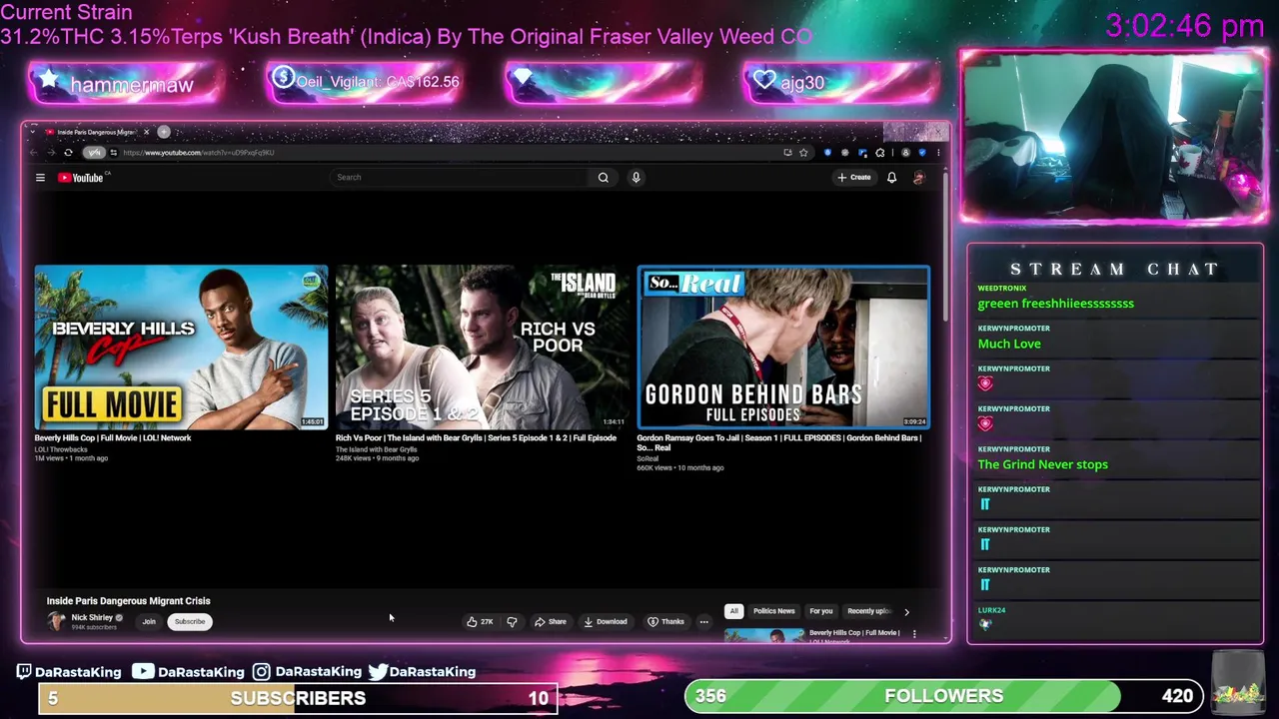The image size is (1279, 719).
Task: Open The Island with Bear Grylls channel
Action: (377, 449)
